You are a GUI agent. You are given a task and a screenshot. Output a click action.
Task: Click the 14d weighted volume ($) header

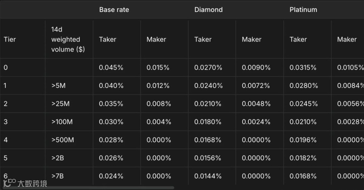pyautogui.click(x=68, y=39)
